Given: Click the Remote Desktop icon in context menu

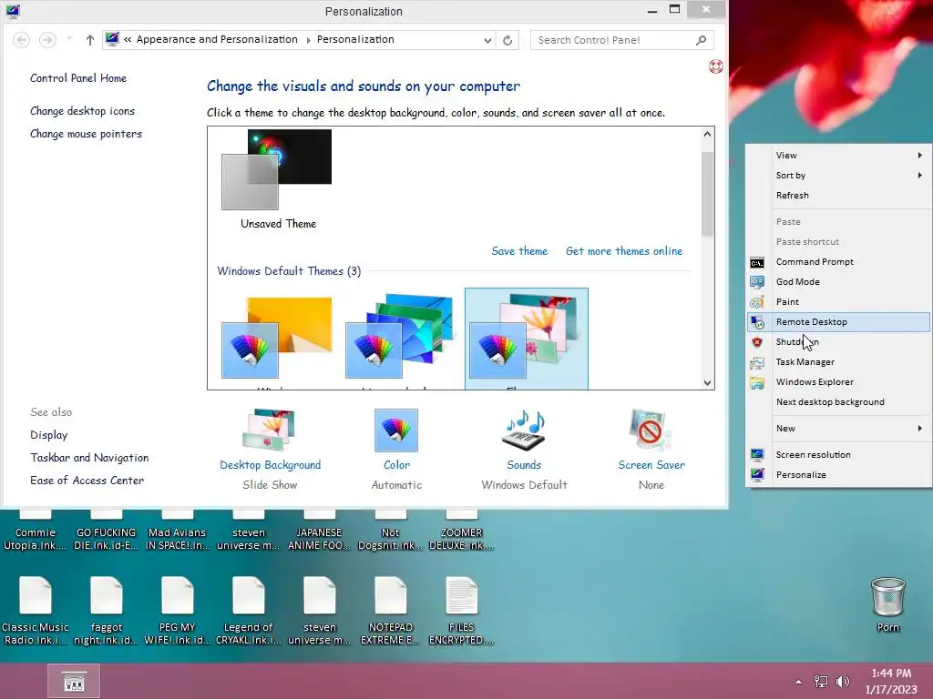Looking at the screenshot, I should click(757, 322).
